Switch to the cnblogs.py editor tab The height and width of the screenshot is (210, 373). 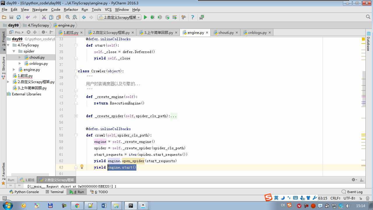pyautogui.click(x=257, y=32)
